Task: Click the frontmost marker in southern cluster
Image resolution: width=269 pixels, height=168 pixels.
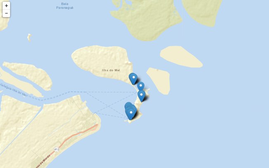Action: [x=131, y=114]
